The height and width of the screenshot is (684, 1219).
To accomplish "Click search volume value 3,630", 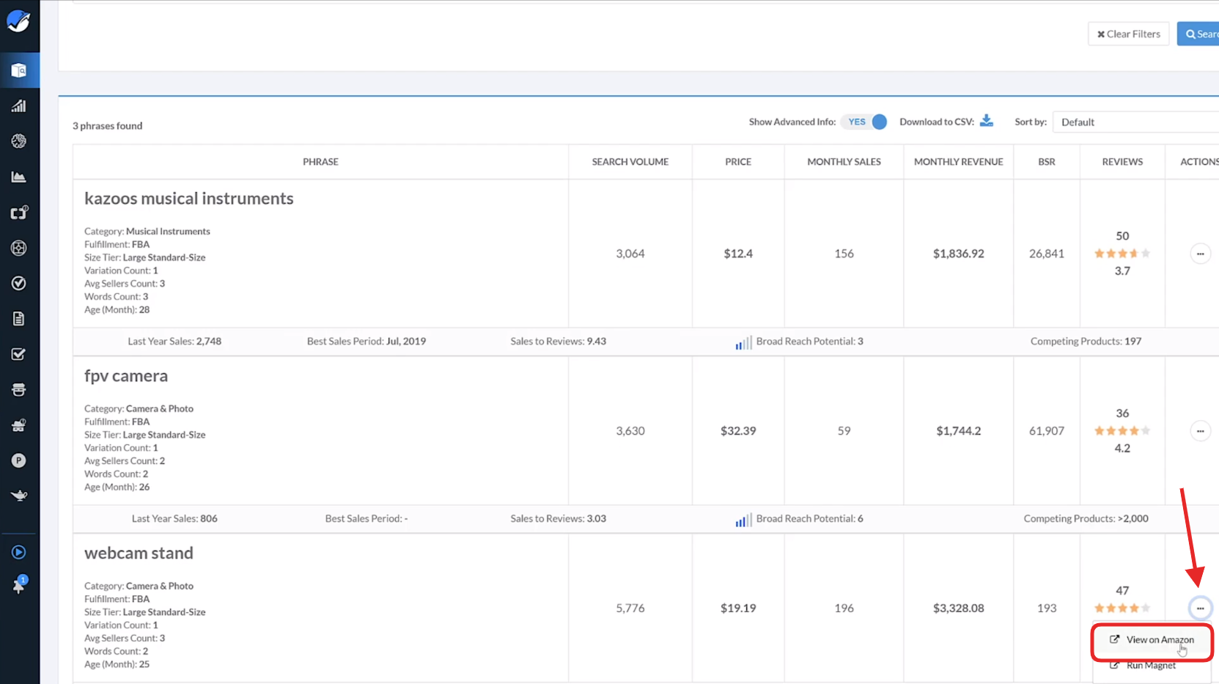I will pyautogui.click(x=630, y=431).
